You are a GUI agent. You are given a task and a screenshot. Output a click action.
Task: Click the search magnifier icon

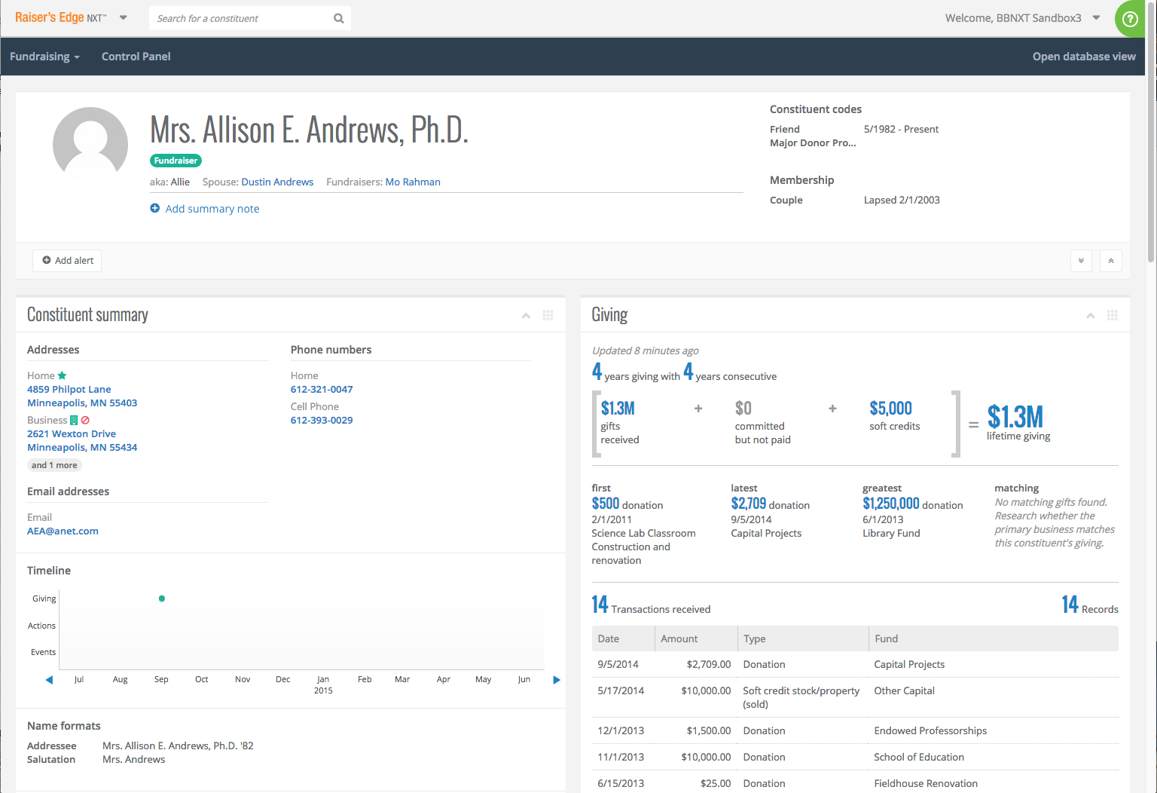coord(339,18)
